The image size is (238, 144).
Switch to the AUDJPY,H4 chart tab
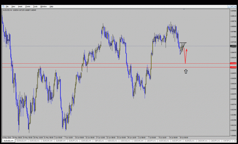pyautogui.click(x=177, y=141)
